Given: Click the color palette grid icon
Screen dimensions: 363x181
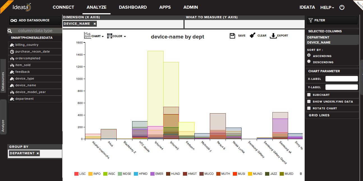Looking at the screenshot, I should pyautogui.click(x=109, y=36).
